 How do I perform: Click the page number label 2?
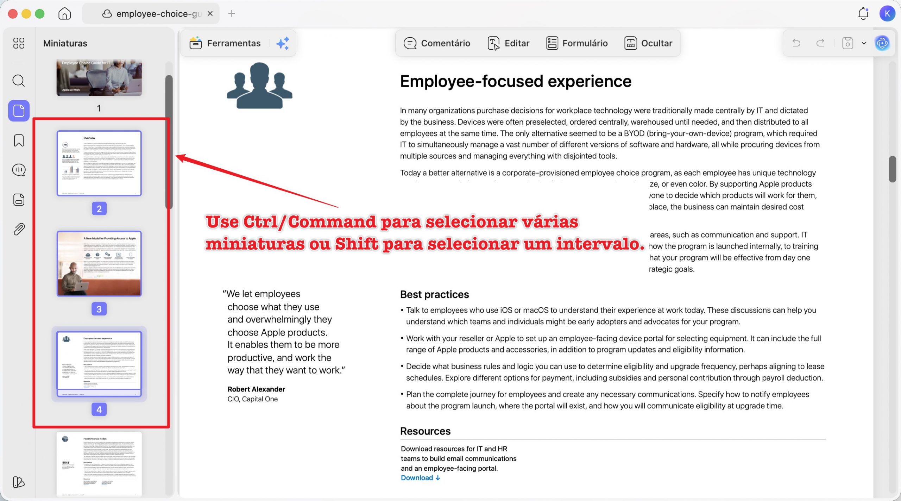click(x=99, y=209)
